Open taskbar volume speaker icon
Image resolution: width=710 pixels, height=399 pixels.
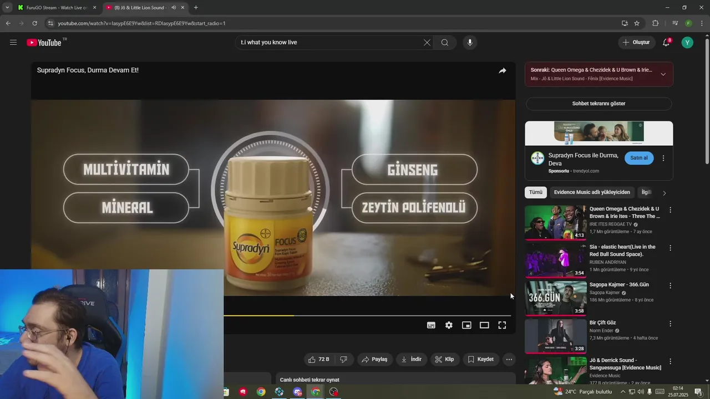coord(641,392)
